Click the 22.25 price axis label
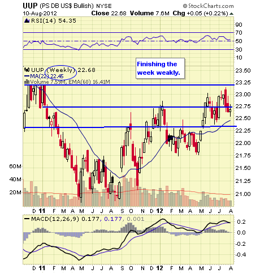 (243, 130)
